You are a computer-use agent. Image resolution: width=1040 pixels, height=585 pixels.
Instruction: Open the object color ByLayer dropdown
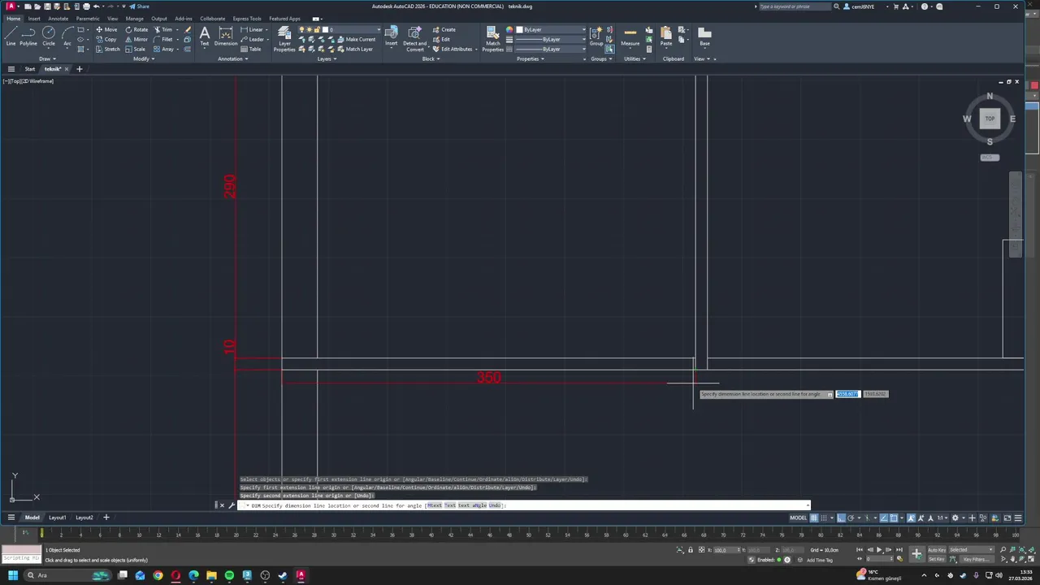(550, 29)
